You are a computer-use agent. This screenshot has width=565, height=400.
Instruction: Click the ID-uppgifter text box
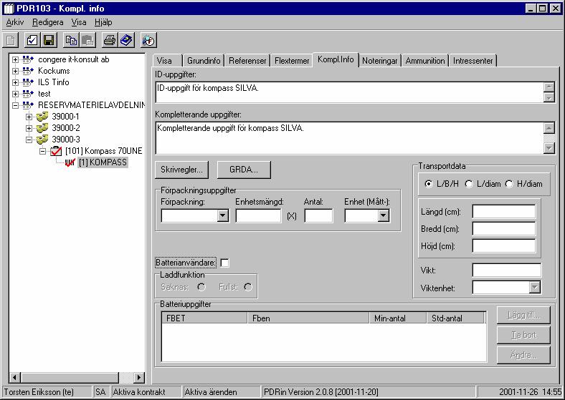pyautogui.click(x=349, y=92)
